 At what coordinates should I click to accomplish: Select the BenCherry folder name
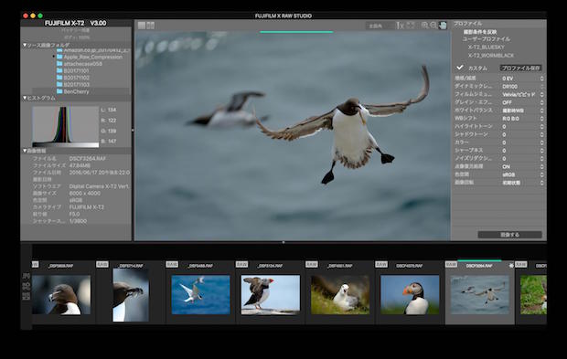point(76,91)
